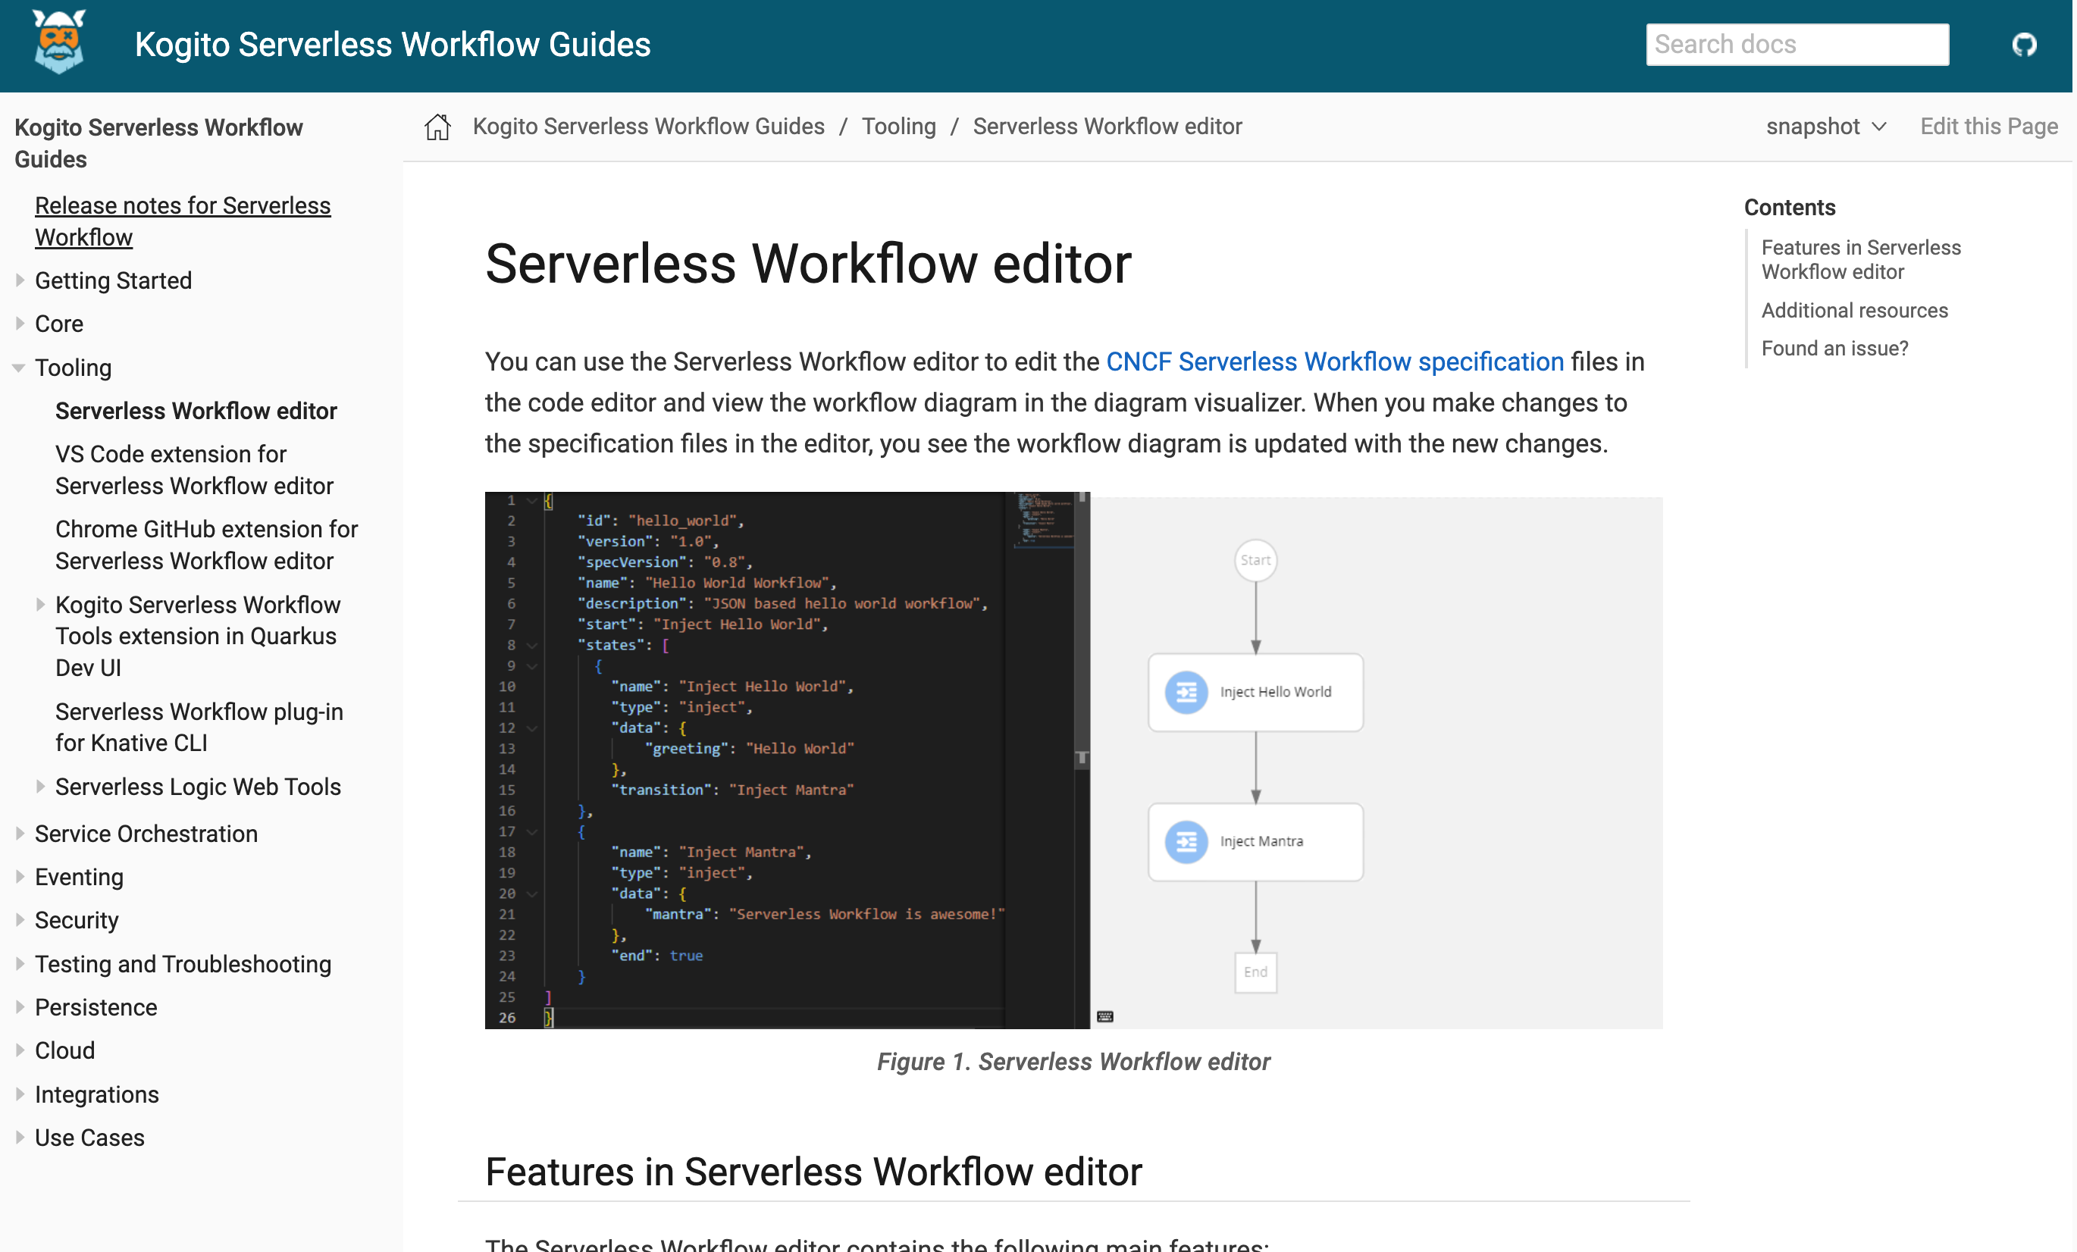The width and height of the screenshot is (2077, 1252).
Task: Click the Inject Mantra node icon
Action: tap(1185, 840)
